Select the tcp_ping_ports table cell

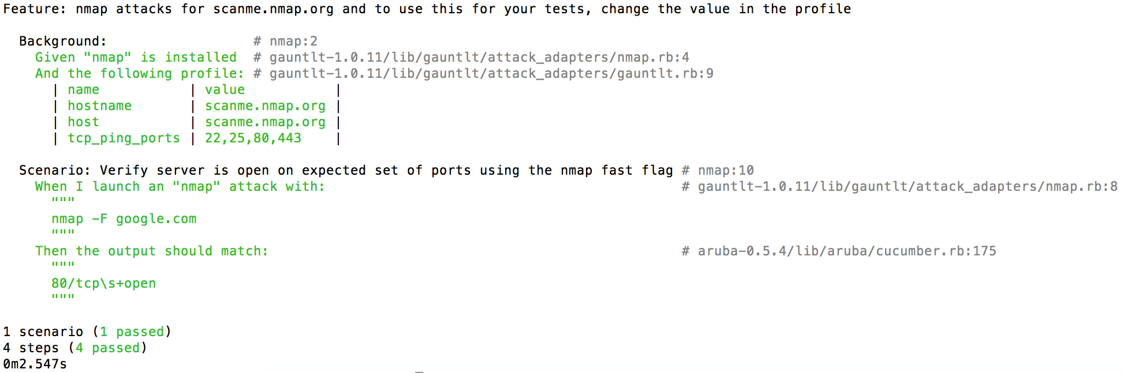tap(124, 138)
